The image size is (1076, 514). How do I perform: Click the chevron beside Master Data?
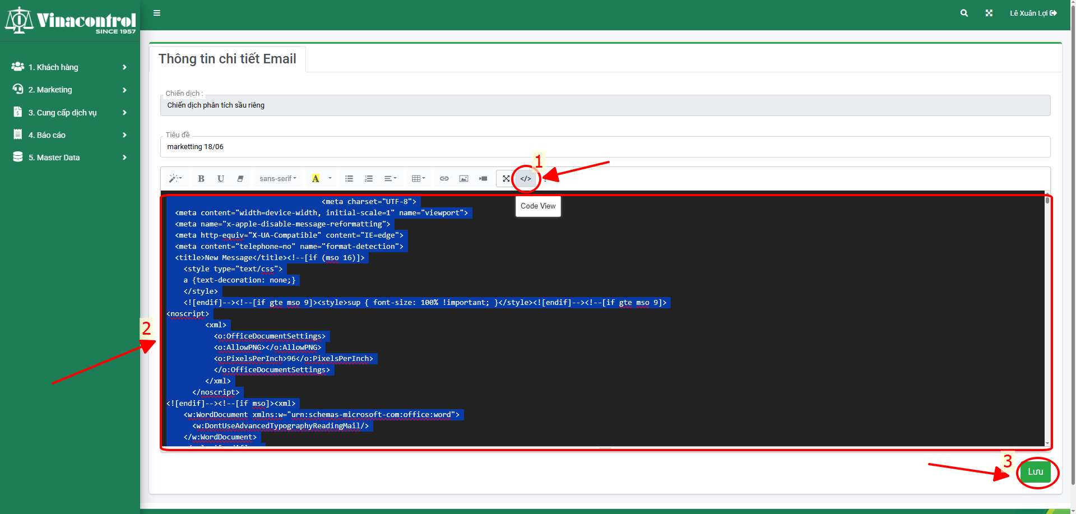coord(124,158)
